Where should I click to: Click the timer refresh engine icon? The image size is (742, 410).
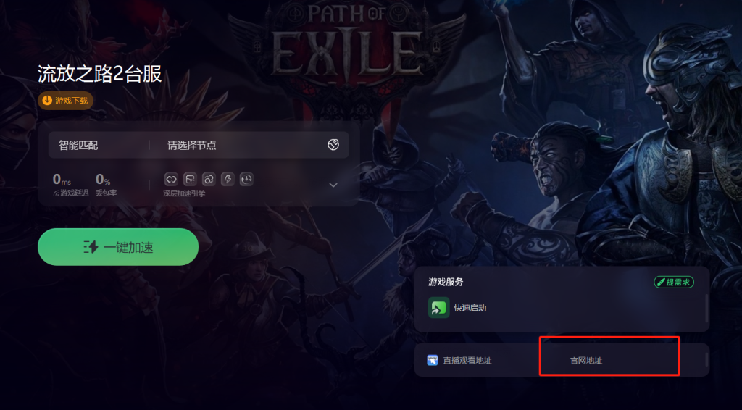point(246,179)
